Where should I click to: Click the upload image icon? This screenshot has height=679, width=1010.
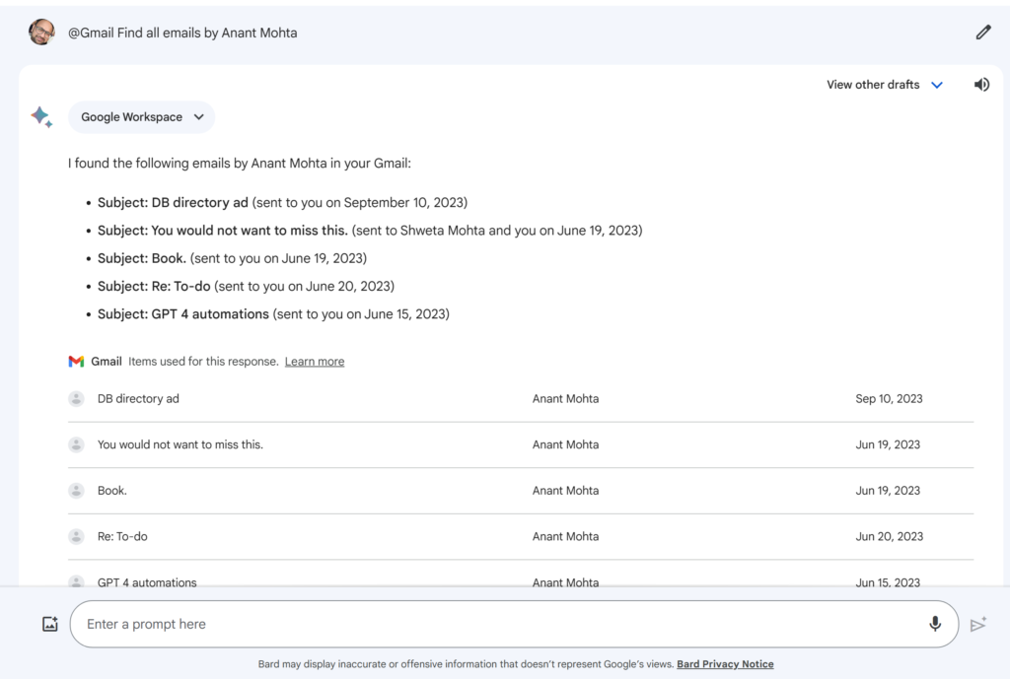tap(50, 624)
